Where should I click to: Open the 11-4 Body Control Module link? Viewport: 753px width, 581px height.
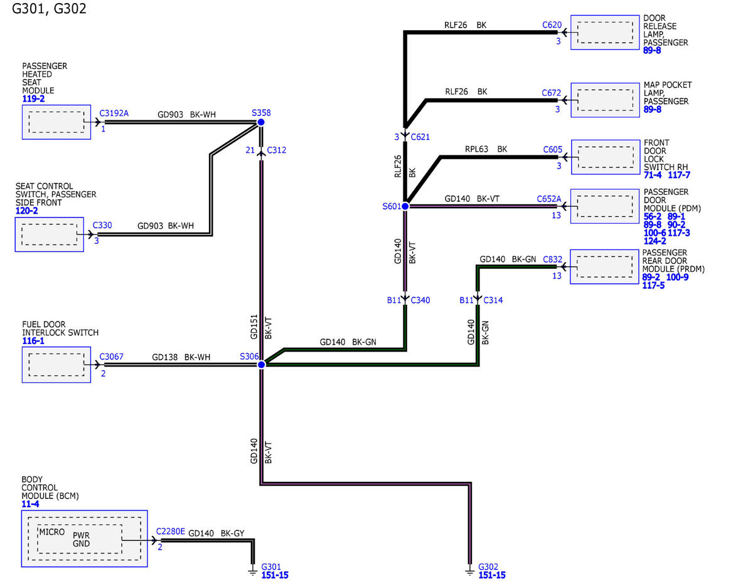point(30,504)
